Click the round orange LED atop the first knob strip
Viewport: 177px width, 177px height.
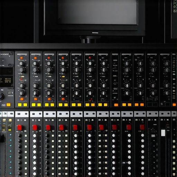coord(21,58)
